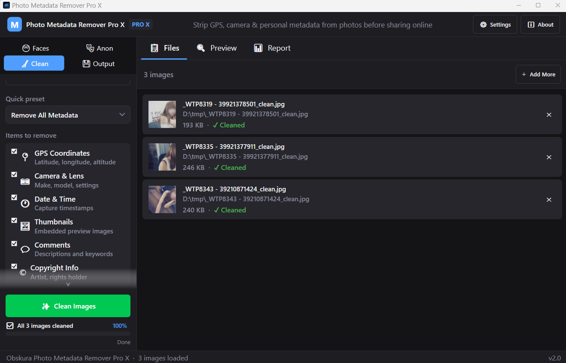566x363 pixels.
Task: Toggle the Thumbnails checkbox
Action: click(x=14, y=220)
